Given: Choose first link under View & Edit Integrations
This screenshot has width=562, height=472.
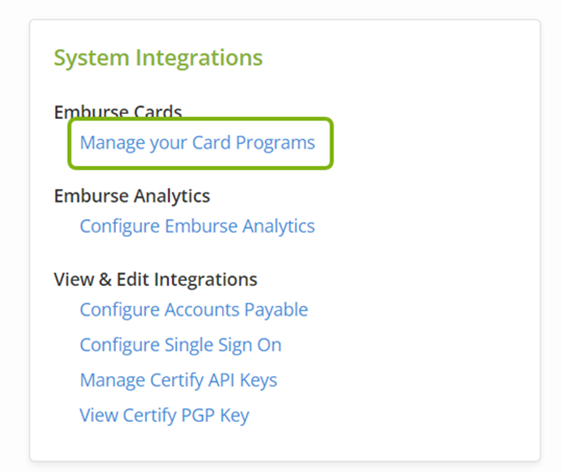Looking at the screenshot, I should (193, 310).
